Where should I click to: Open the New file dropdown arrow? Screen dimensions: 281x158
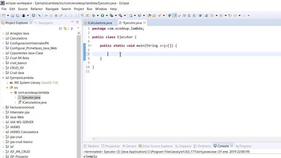(x=8, y=16)
